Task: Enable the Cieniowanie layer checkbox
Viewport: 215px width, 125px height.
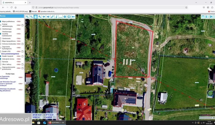Action: (x=0, y=38)
